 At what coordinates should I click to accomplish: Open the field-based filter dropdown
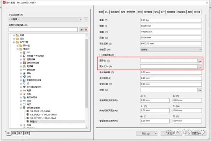tap(81, 19)
